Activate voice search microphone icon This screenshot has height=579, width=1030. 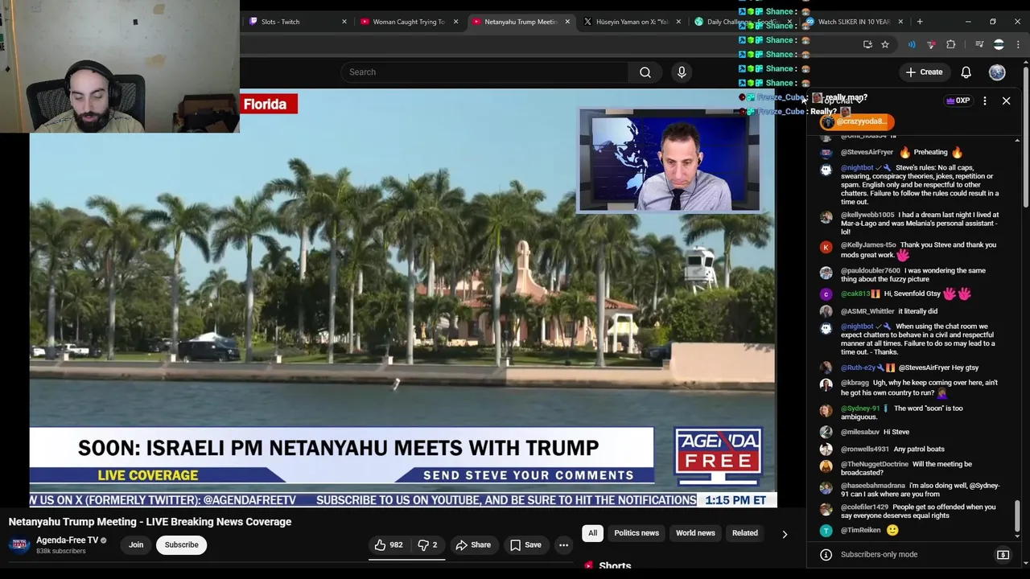682,72
